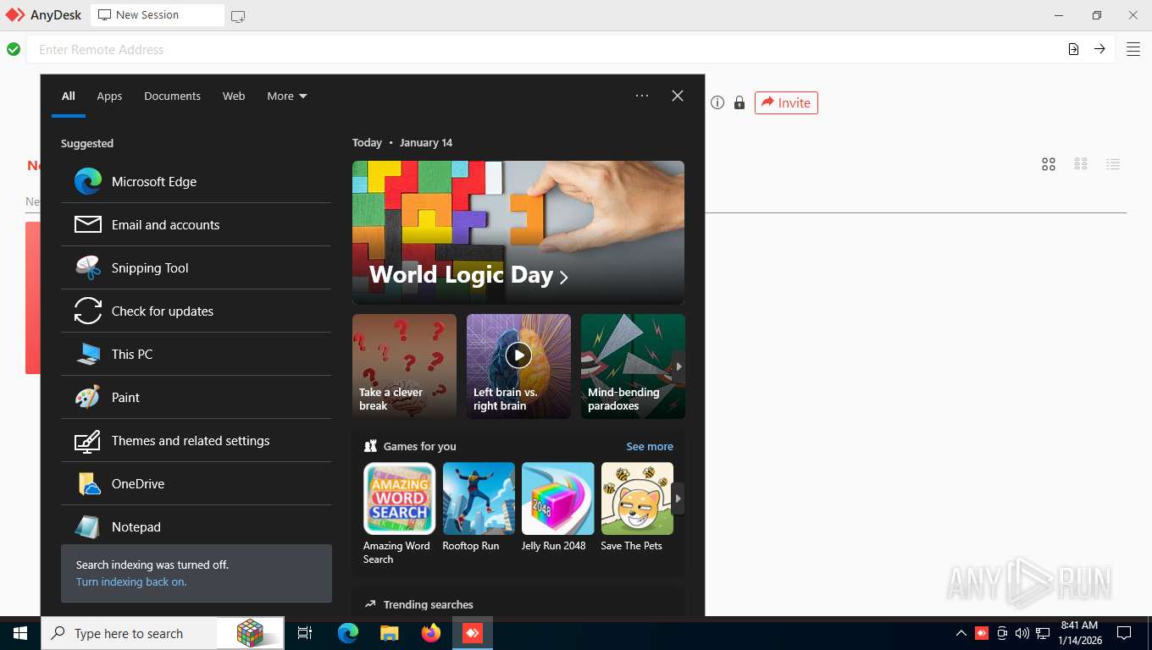
Task: Click green connection status icon
Action: pyautogui.click(x=14, y=49)
